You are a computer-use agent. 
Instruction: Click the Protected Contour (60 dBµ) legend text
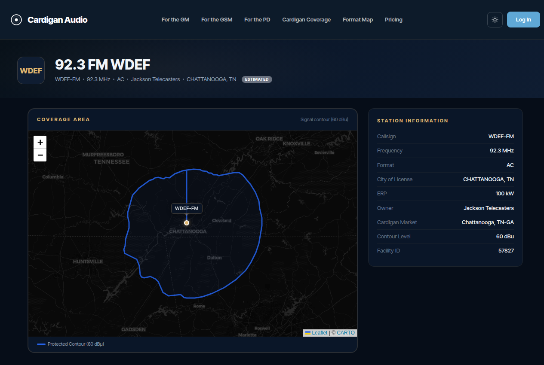[x=76, y=344]
